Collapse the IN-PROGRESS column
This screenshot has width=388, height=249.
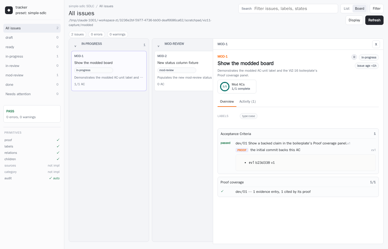click(x=75, y=46)
